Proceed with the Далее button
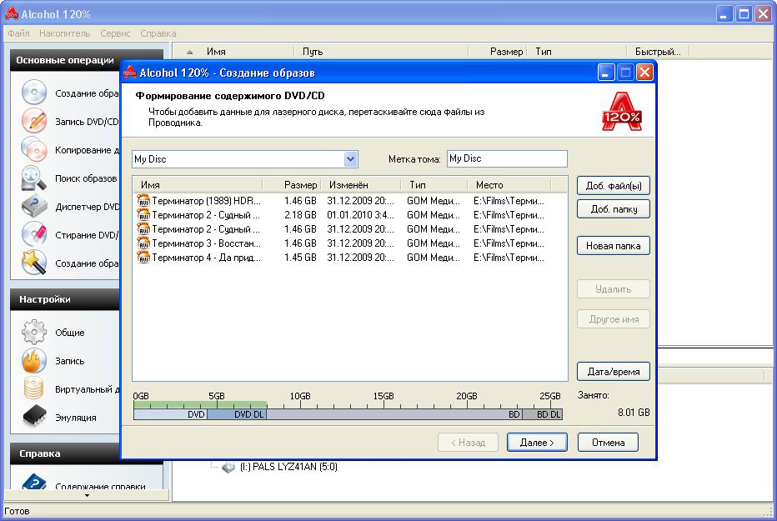The height and width of the screenshot is (521, 777). point(537,443)
